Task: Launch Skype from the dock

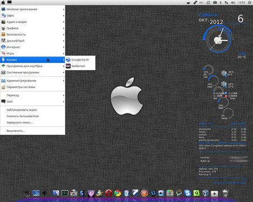Action: [x=187, y=193]
